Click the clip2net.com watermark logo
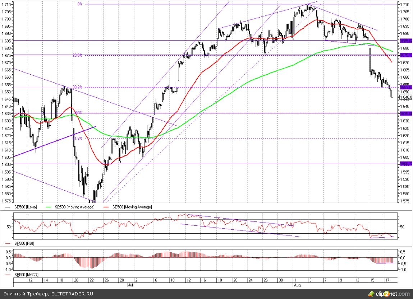Image resolution: width=413 pixels, height=299 pixels. pos(390,293)
